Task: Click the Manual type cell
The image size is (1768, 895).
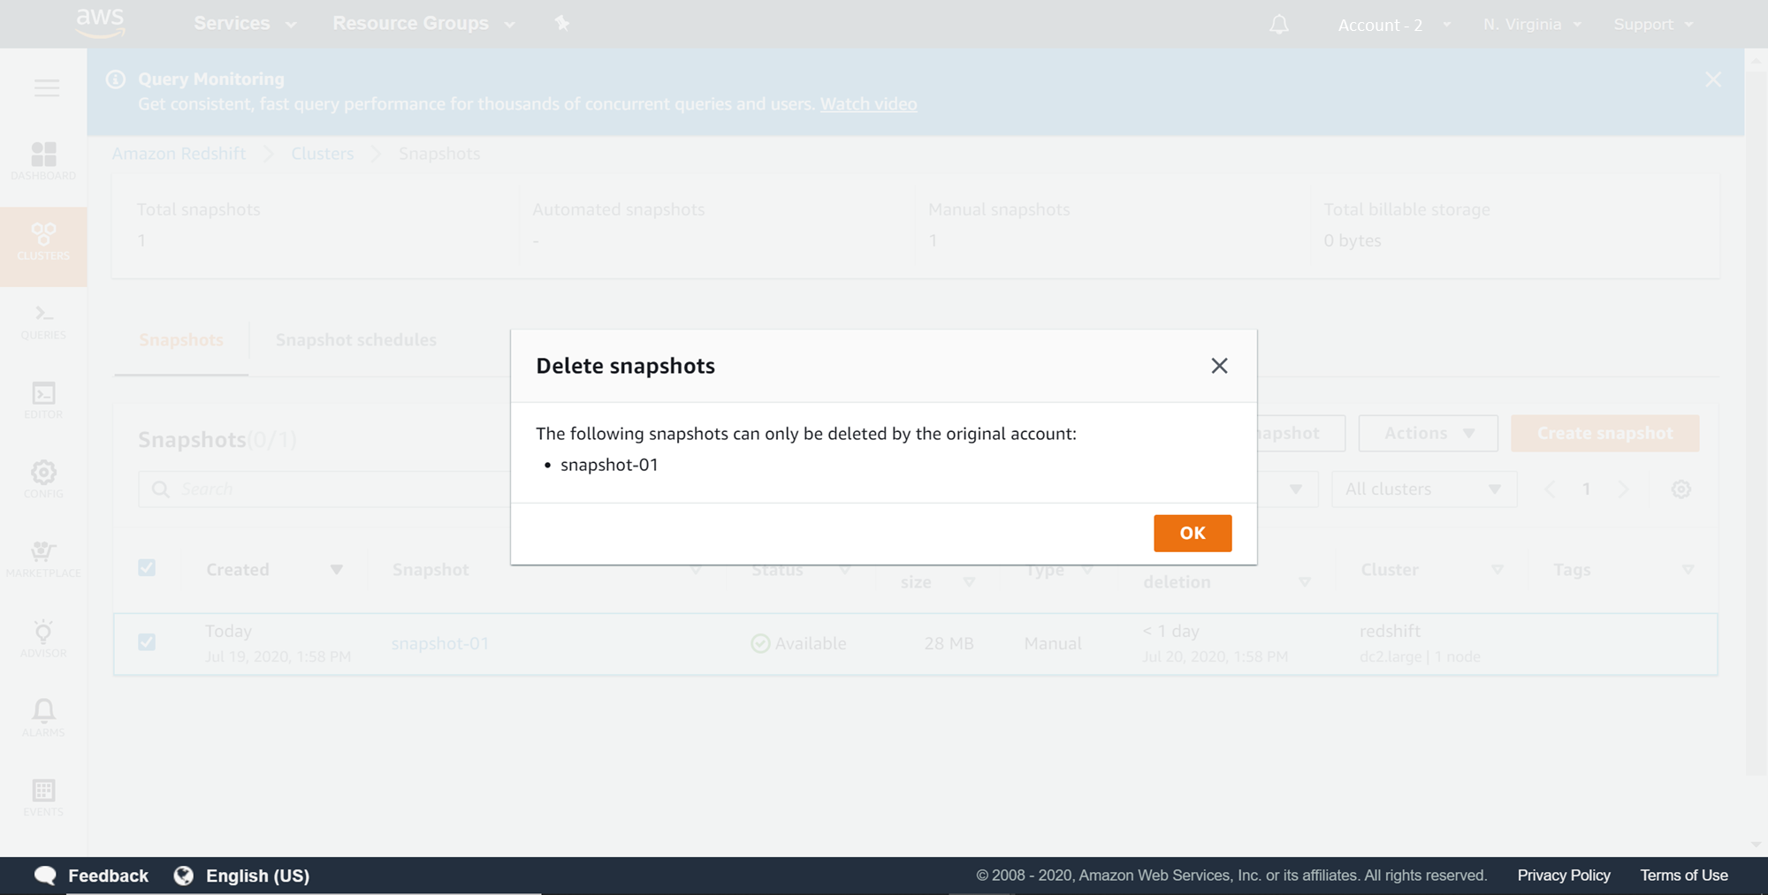Action: [x=1053, y=644]
